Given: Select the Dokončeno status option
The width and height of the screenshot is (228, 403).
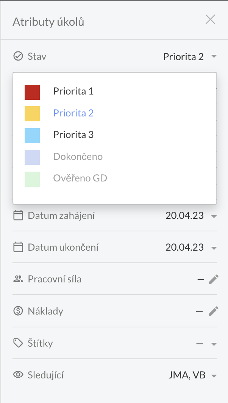Looking at the screenshot, I should point(78,157).
